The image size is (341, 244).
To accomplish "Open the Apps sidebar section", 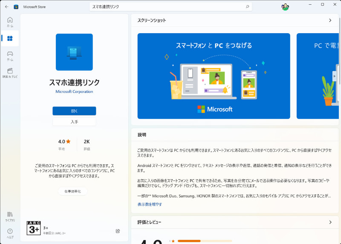I will tap(10, 38).
